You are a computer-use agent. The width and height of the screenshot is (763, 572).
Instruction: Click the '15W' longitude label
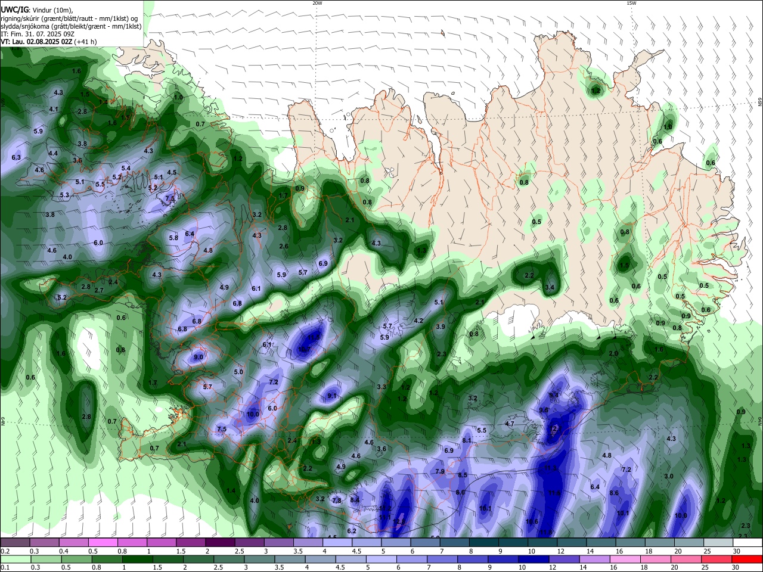(631, 3)
